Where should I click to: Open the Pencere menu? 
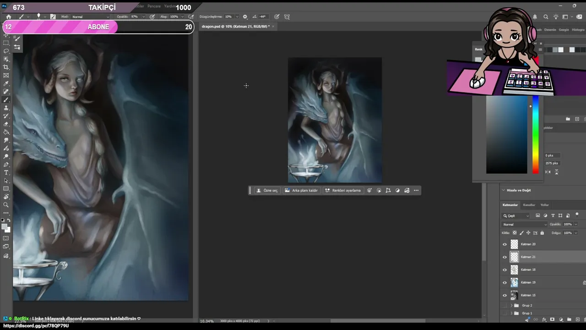(154, 6)
